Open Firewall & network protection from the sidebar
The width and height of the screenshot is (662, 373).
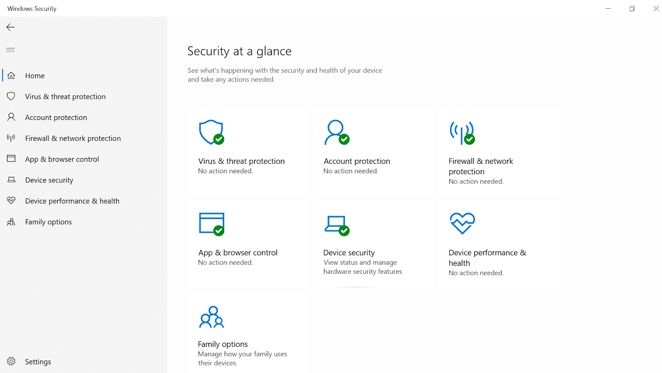[x=73, y=138]
